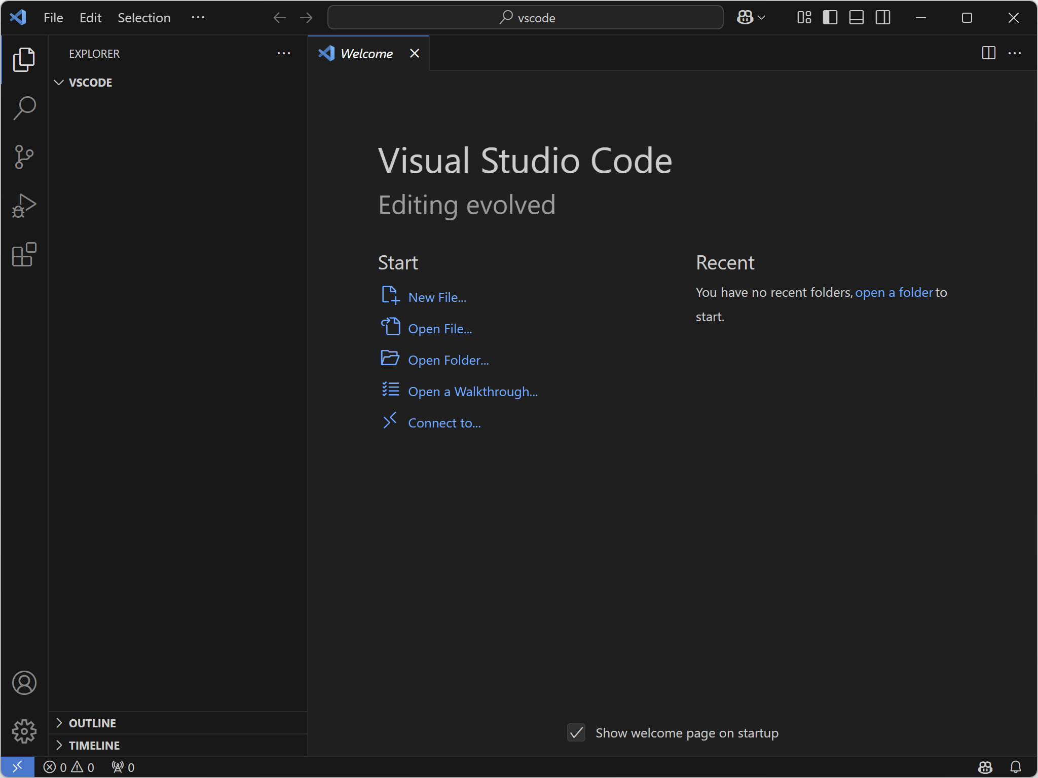The image size is (1038, 778).
Task: Open the Extensions view
Action: tap(24, 254)
